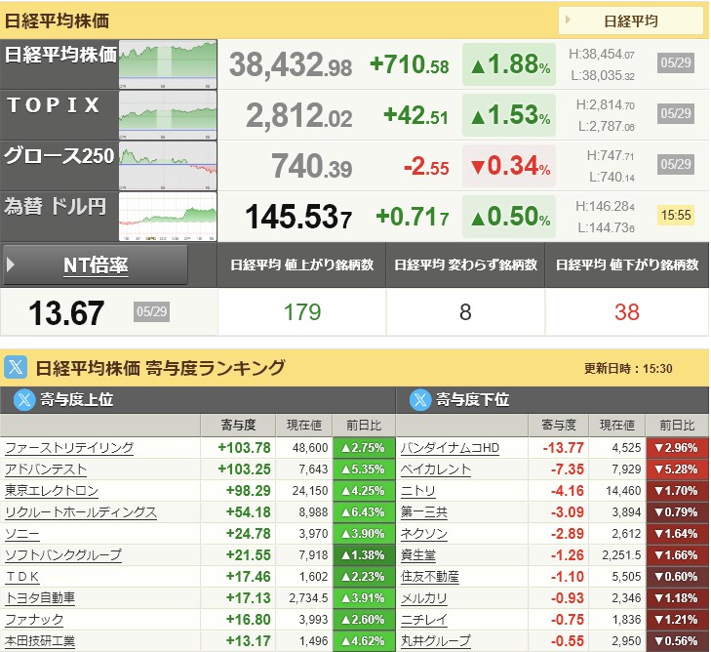The width and height of the screenshot is (711, 652).
Task: Open リクルートホールディングス stock link
Action: click(x=81, y=512)
